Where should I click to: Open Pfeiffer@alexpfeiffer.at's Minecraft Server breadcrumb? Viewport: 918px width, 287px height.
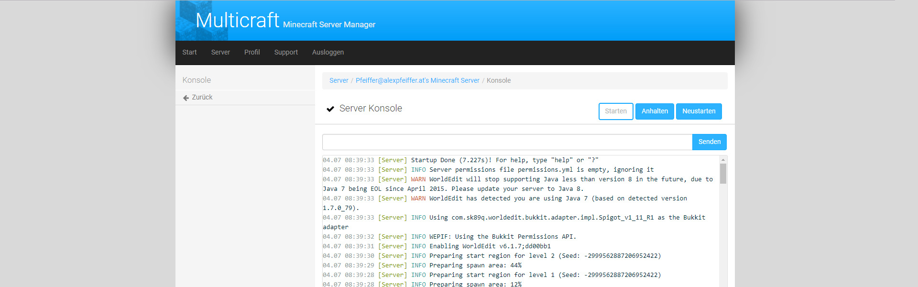point(417,80)
